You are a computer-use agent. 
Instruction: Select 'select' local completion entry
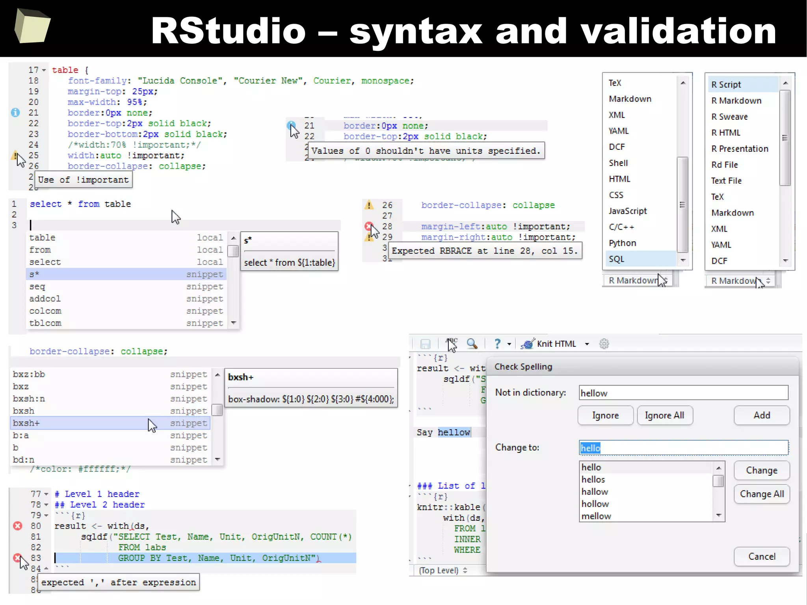[x=126, y=262]
